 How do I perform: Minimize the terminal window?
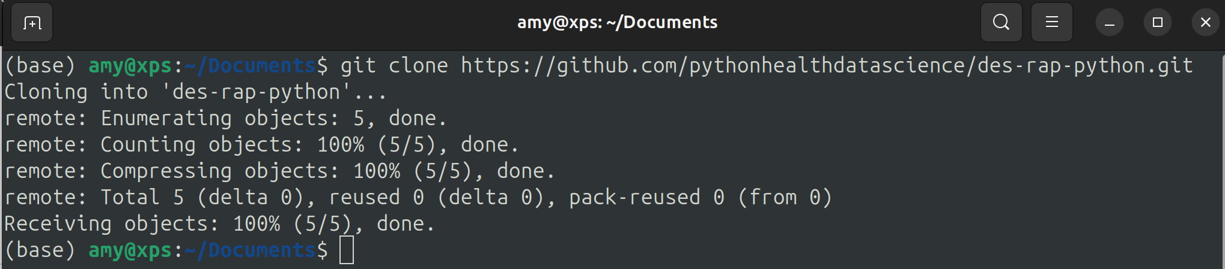coord(1109,23)
